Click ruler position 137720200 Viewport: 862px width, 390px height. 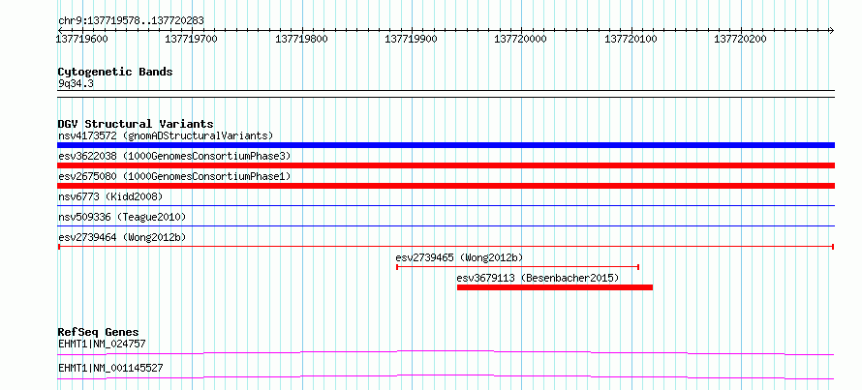[x=741, y=39]
